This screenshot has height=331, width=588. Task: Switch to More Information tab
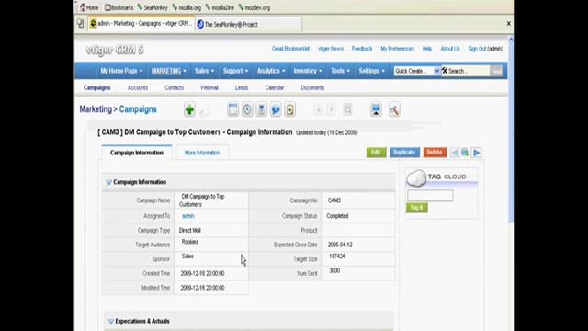tap(202, 153)
